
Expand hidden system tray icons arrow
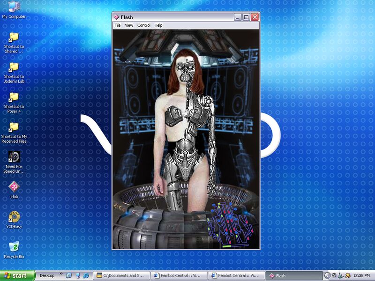tap(327, 275)
